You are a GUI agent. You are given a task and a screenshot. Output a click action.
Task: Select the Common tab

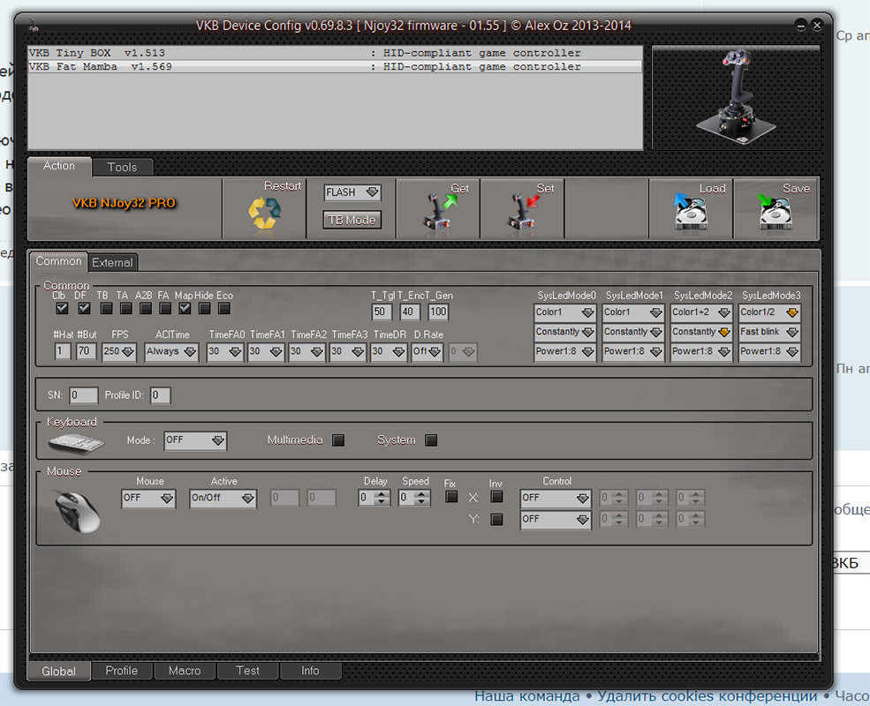58,261
